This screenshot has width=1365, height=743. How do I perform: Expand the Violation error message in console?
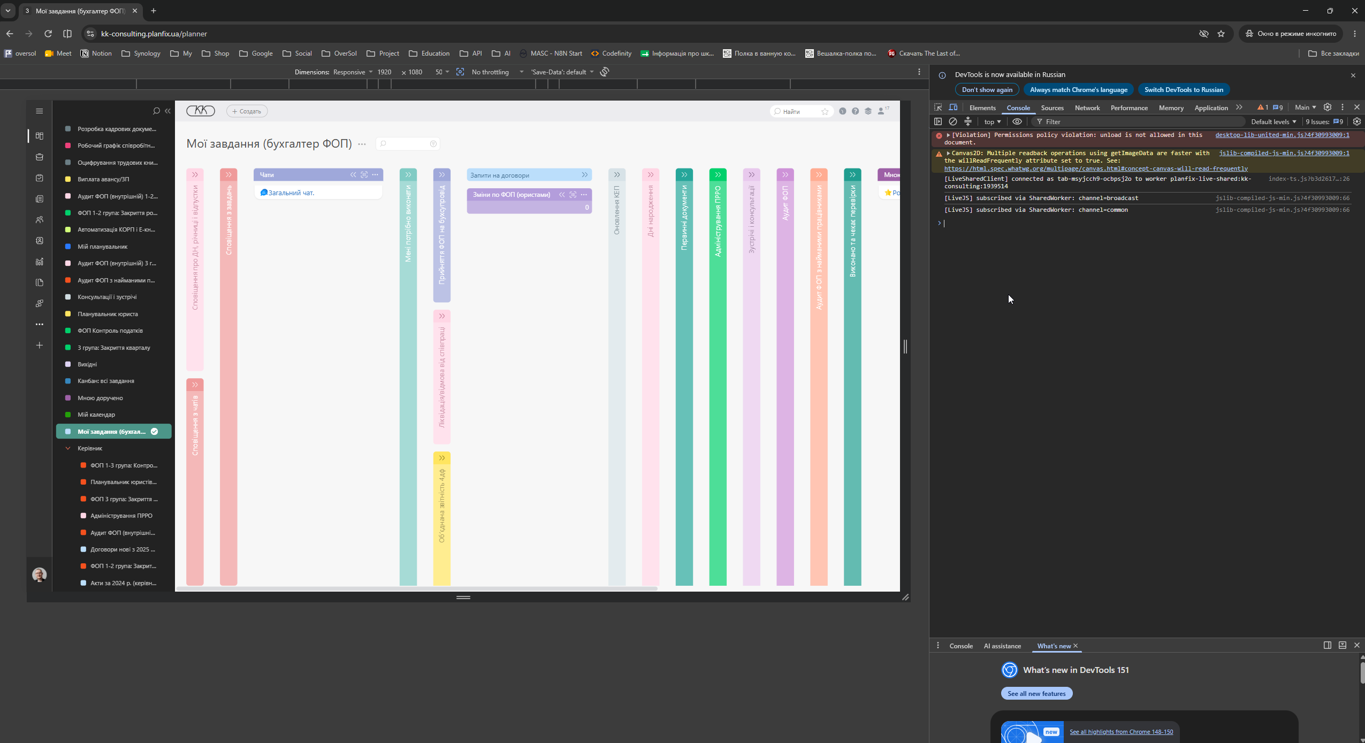point(948,135)
